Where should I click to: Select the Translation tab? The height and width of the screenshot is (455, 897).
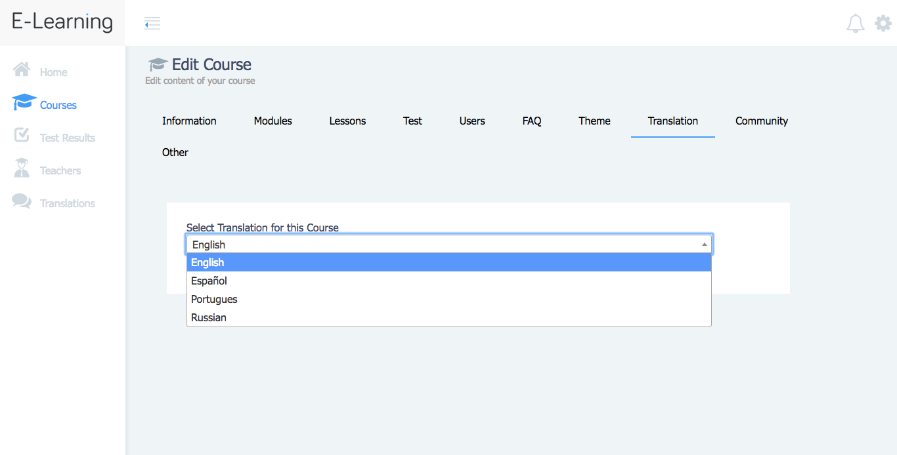click(x=673, y=121)
